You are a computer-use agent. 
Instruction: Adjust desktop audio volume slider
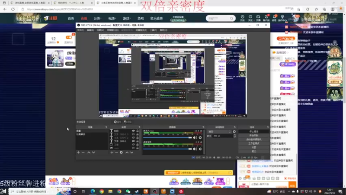[x=167, y=149]
